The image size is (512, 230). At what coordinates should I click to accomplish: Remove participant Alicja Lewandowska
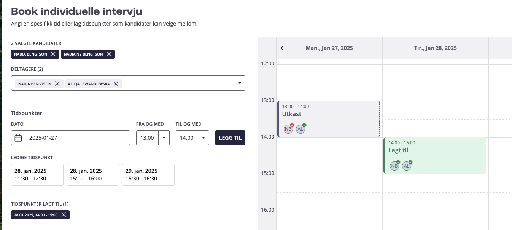click(x=116, y=84)
